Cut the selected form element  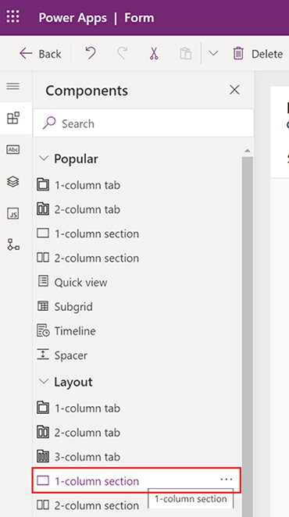tap(154, 53)
